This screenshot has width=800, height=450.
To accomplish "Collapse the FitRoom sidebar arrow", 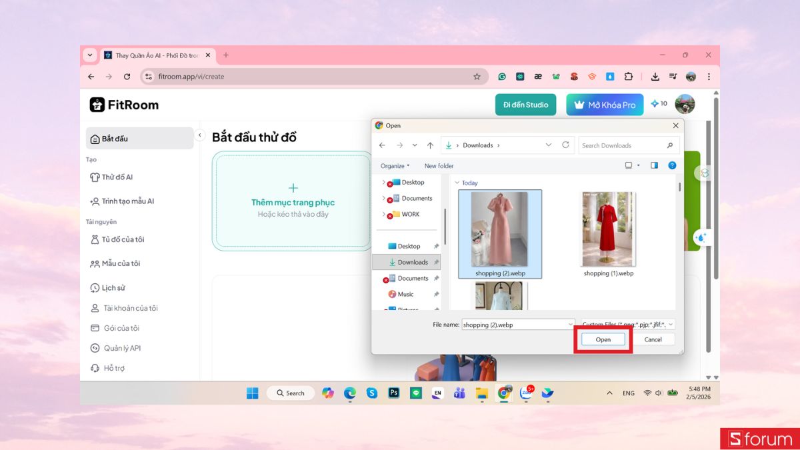I will click(199, 135).
